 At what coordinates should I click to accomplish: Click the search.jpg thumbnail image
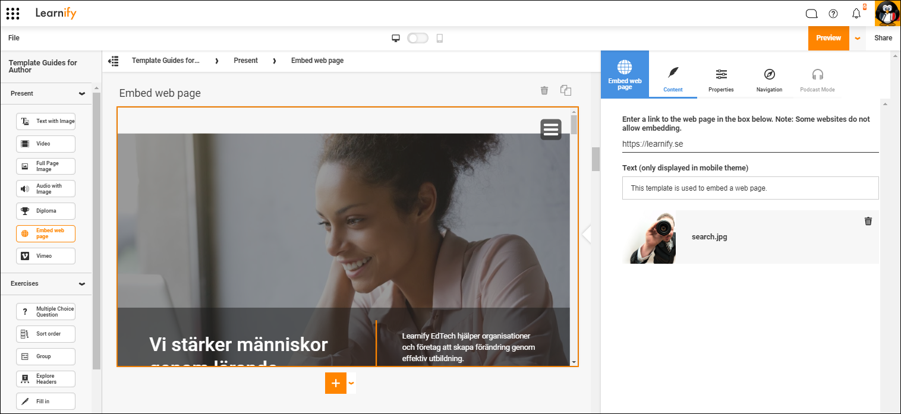[649, 236]
